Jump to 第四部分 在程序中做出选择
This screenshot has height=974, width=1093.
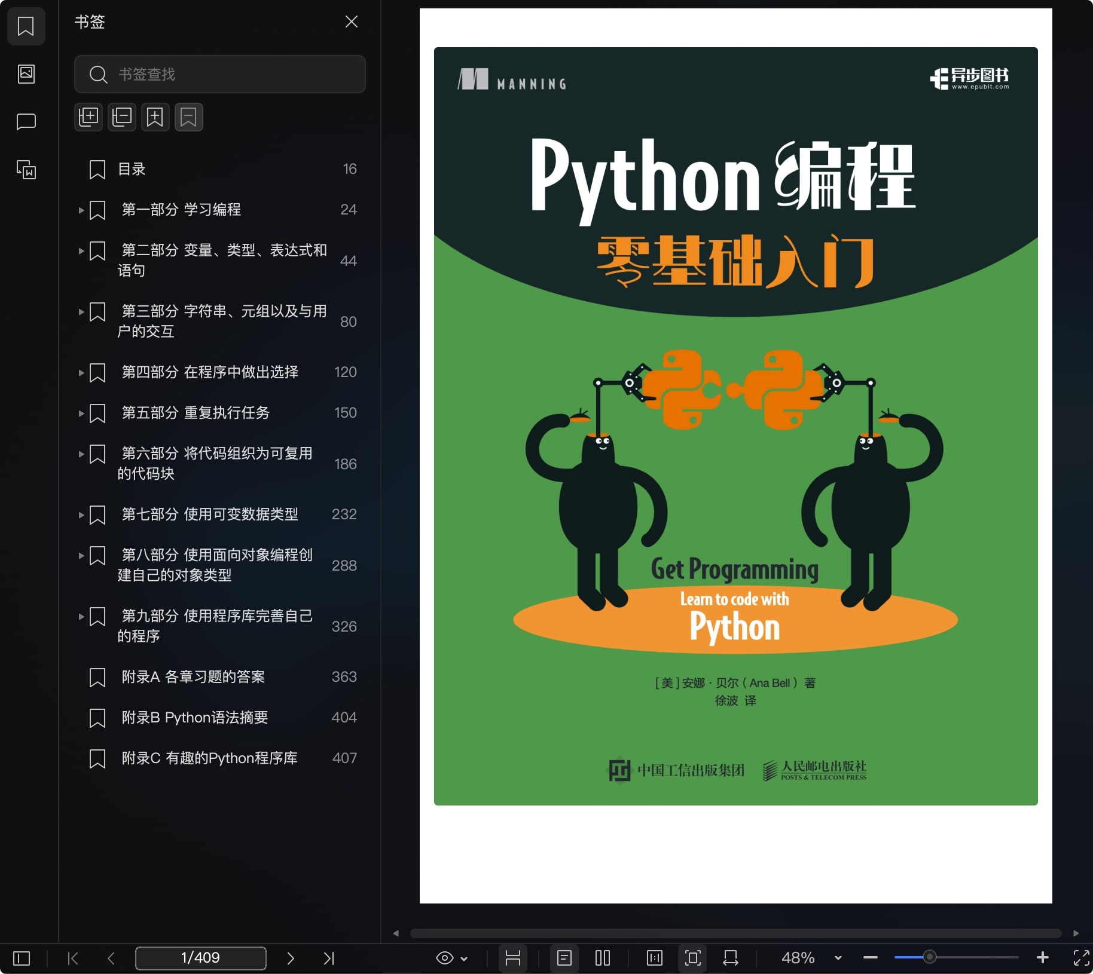coord(210,372)
